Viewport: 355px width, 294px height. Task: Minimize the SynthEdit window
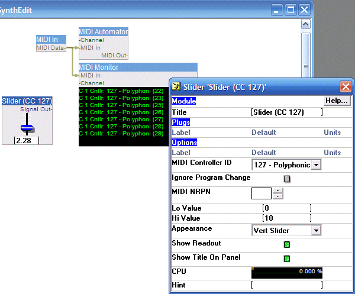click(x=277, y=10)
